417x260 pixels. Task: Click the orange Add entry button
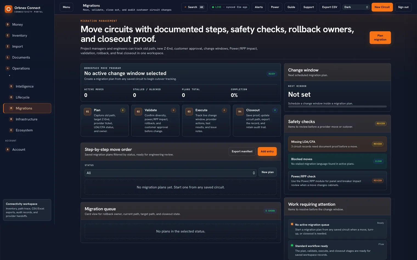[267, 151]
